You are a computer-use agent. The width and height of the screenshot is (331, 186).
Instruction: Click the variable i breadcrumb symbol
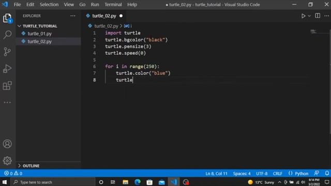128,26
